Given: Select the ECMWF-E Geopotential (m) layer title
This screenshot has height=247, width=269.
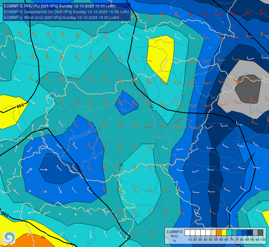Looking at the screenshot, I should 66,12.
